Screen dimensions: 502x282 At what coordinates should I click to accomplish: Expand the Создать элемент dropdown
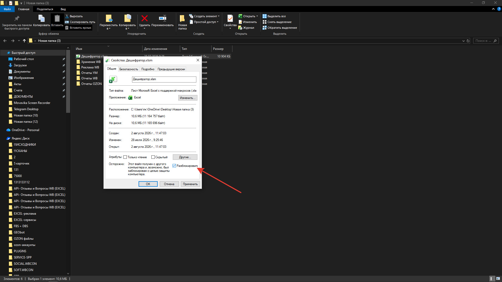204,16
